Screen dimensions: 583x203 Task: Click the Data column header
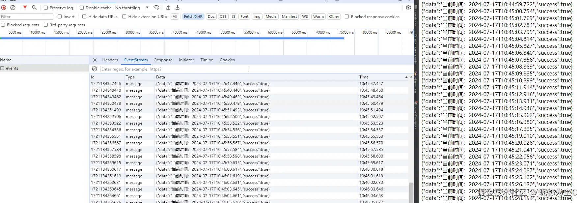coord(256,77)
